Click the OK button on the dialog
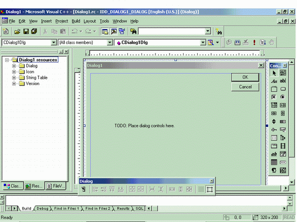 point(245,77)
